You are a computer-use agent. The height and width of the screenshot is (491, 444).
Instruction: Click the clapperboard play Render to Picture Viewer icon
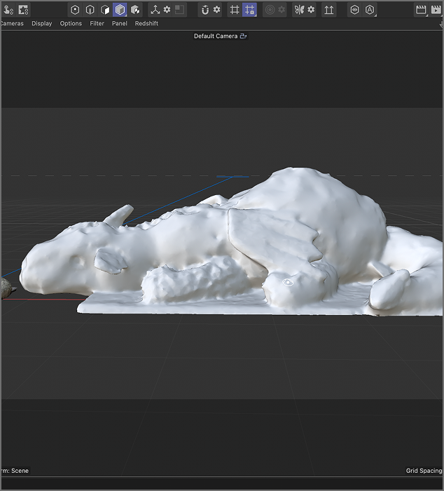[x=436, y=10]
